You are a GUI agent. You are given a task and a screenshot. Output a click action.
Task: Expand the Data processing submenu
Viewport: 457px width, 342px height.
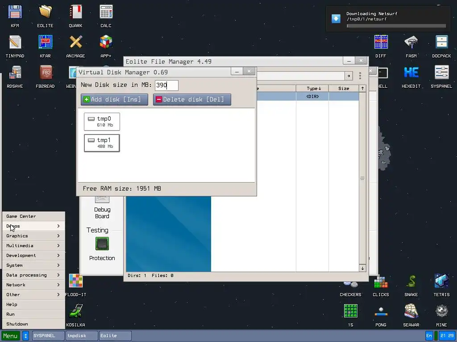click(33, 275)
